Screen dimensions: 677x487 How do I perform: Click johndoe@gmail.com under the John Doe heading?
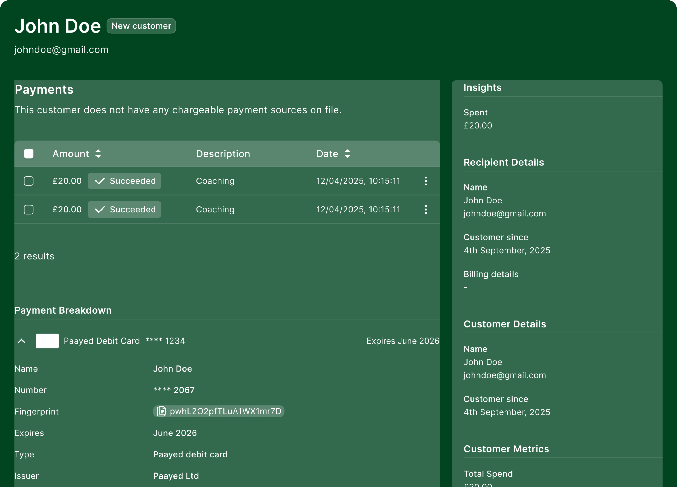point(62,49)
